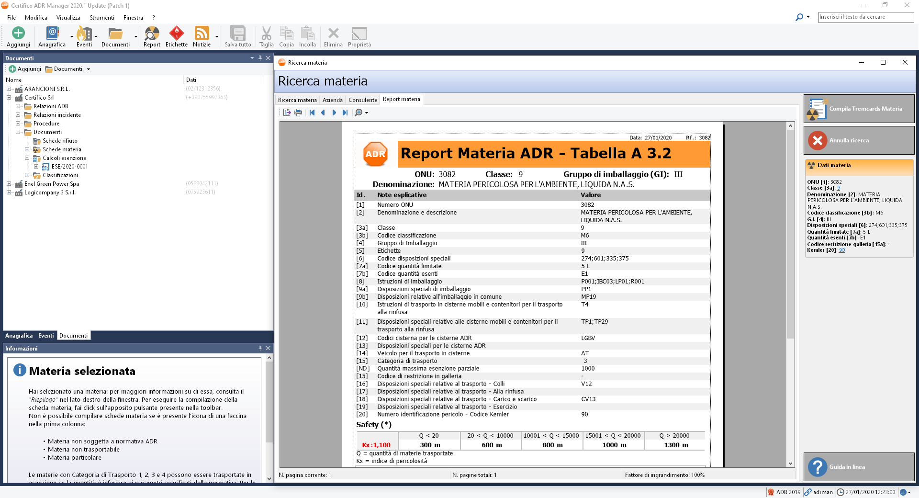Expand the Relazioni ADR folder
Screen dimensions: 919x498
[x=18, y=106]
